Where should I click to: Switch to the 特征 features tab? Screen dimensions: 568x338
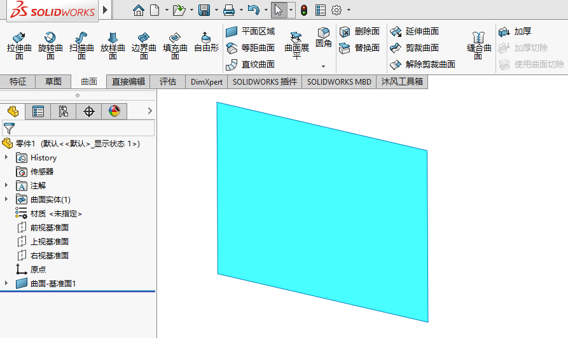(x=18, y=81)
